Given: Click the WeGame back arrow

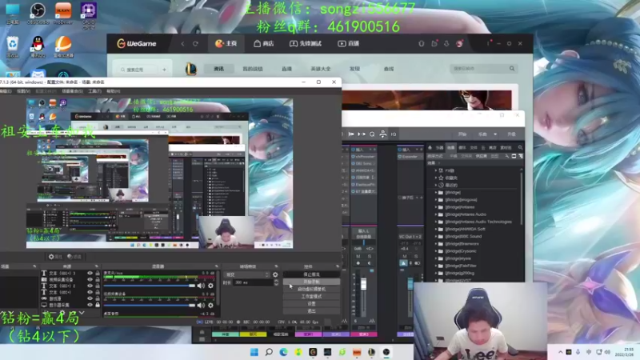Looking at the screenshot, I should [x=183, y=44].
